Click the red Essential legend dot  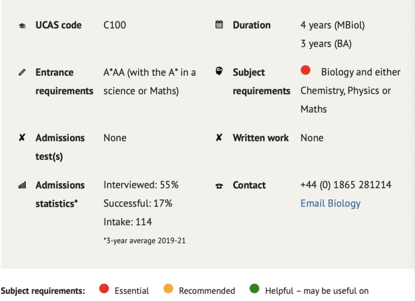pos(104,289)
